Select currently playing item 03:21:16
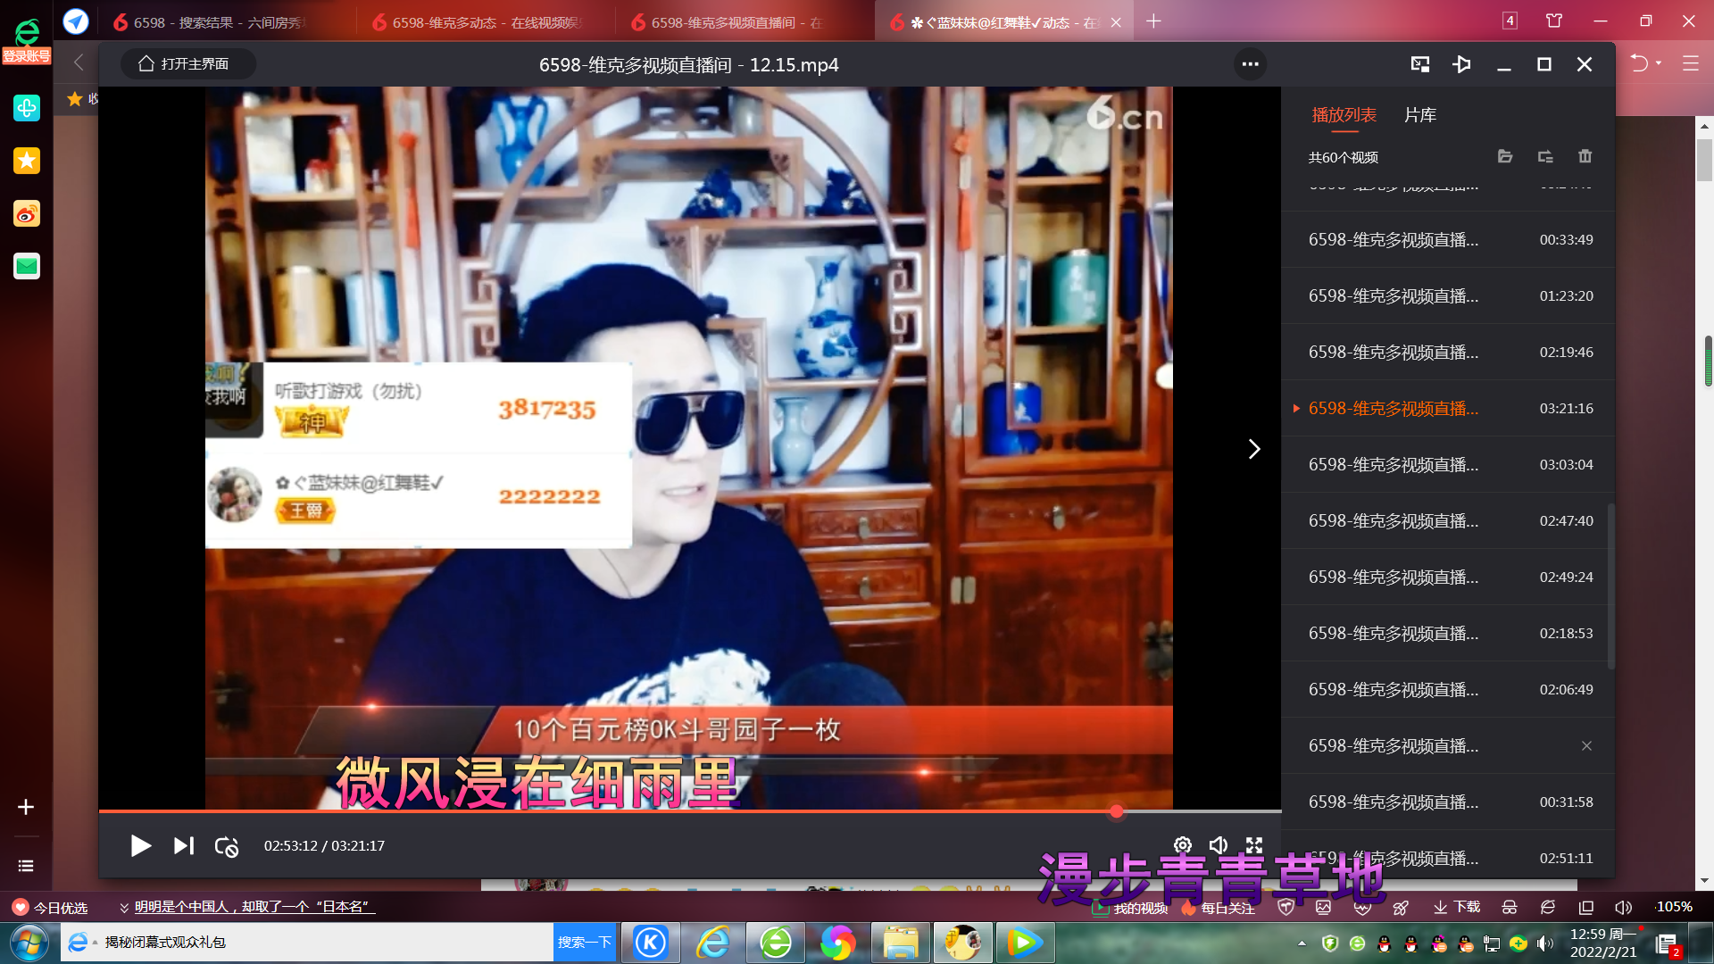Screen dimensions: 1714x964 (x=1448, y=408)
